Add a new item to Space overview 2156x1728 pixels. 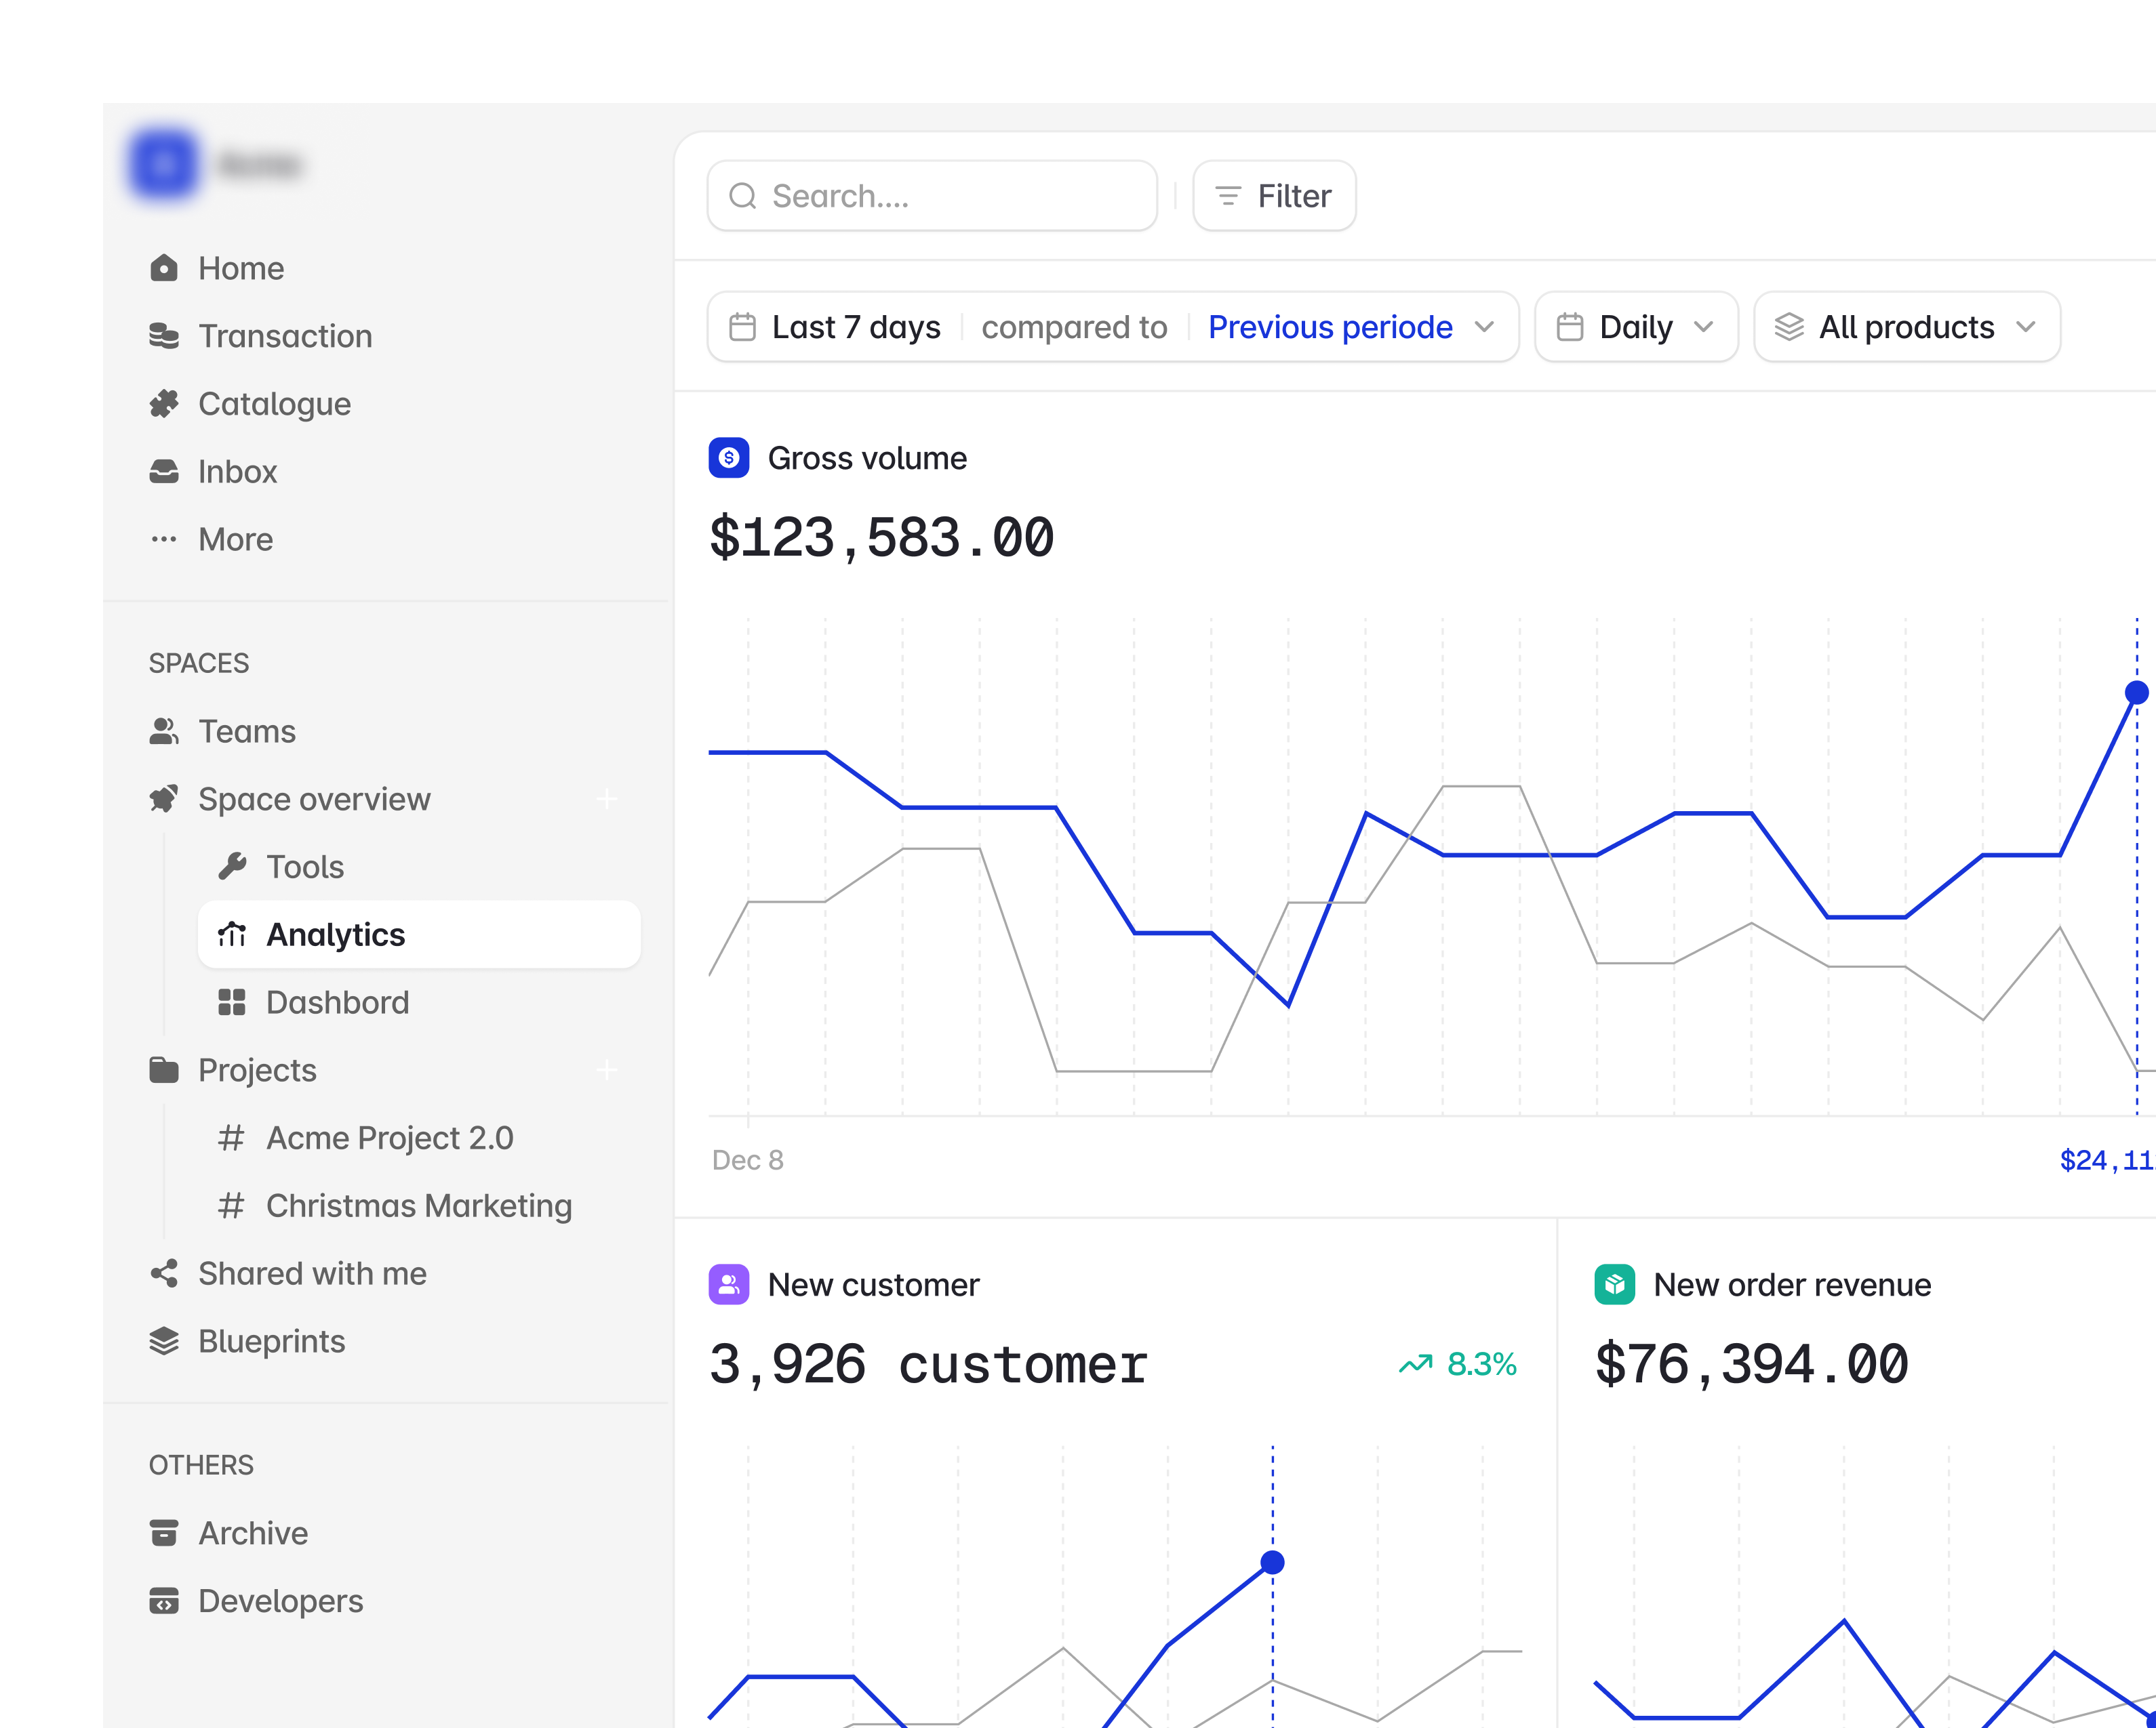coord(606,798)
